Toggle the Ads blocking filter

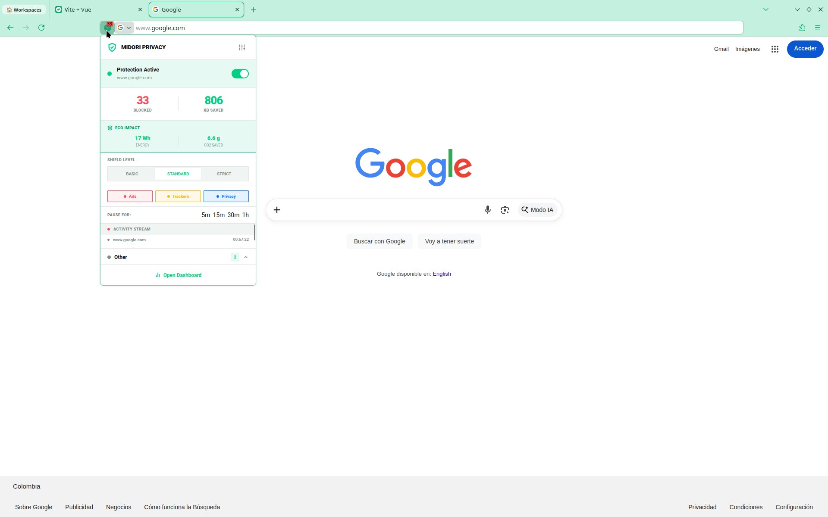pos(130,196)
